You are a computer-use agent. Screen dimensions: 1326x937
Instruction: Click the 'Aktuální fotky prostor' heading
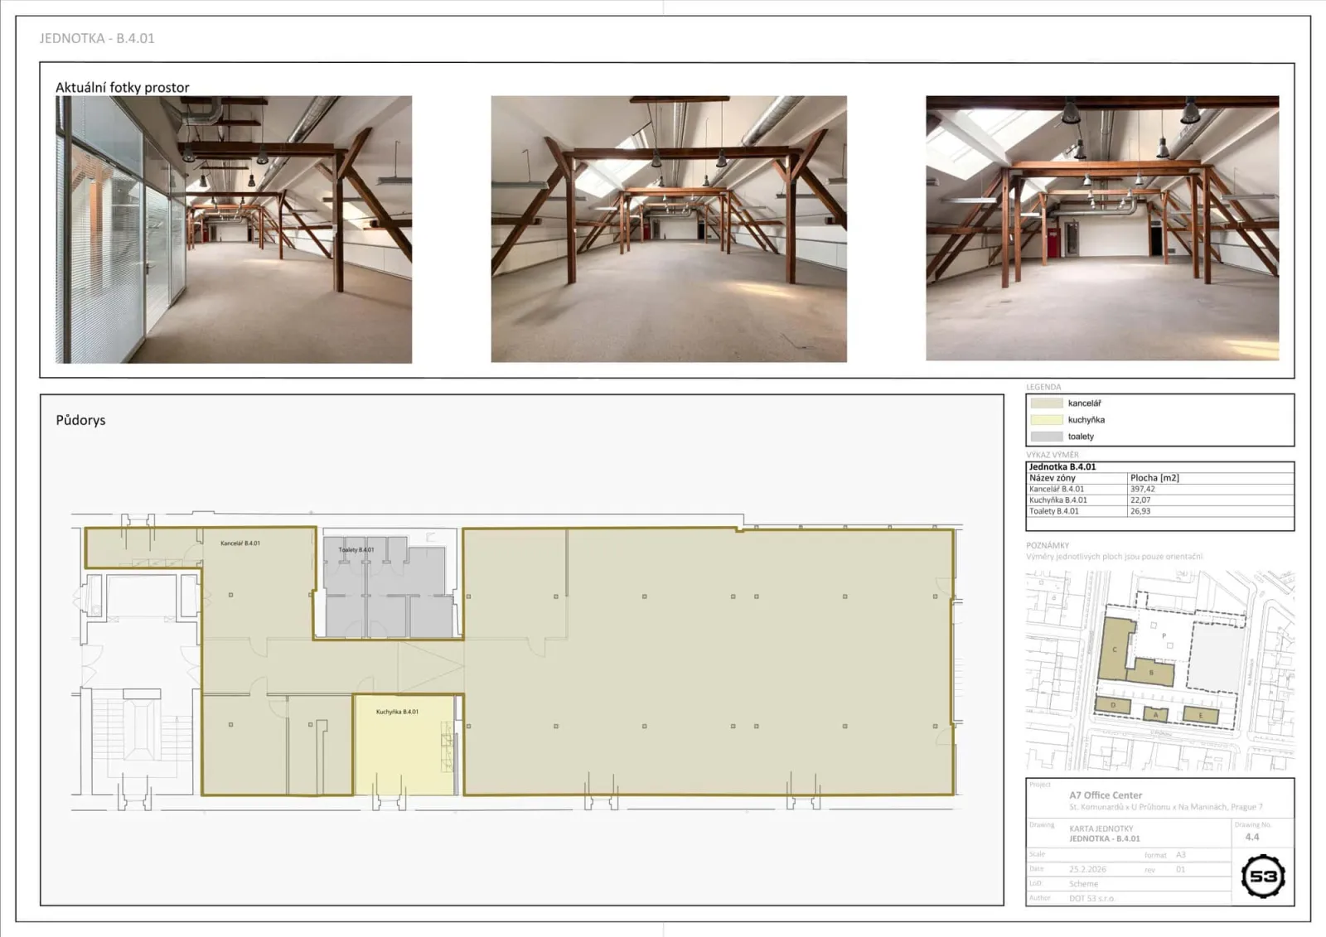click(x=123, y=87)
